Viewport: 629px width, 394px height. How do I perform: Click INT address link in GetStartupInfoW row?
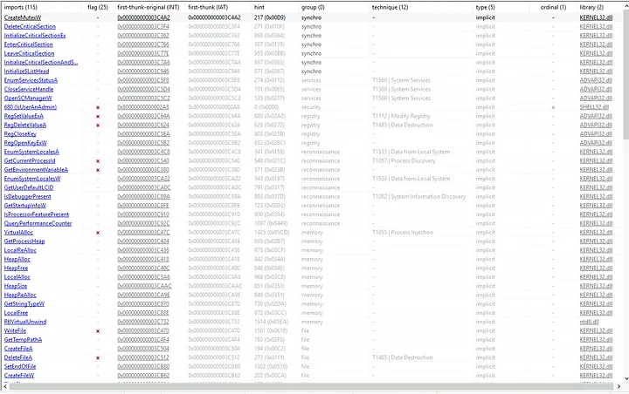tap(142, 206)
